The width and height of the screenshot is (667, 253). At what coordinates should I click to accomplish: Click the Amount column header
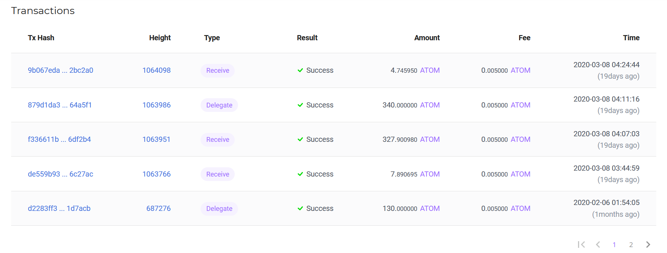pyautogui.click(x=427, y=38)
